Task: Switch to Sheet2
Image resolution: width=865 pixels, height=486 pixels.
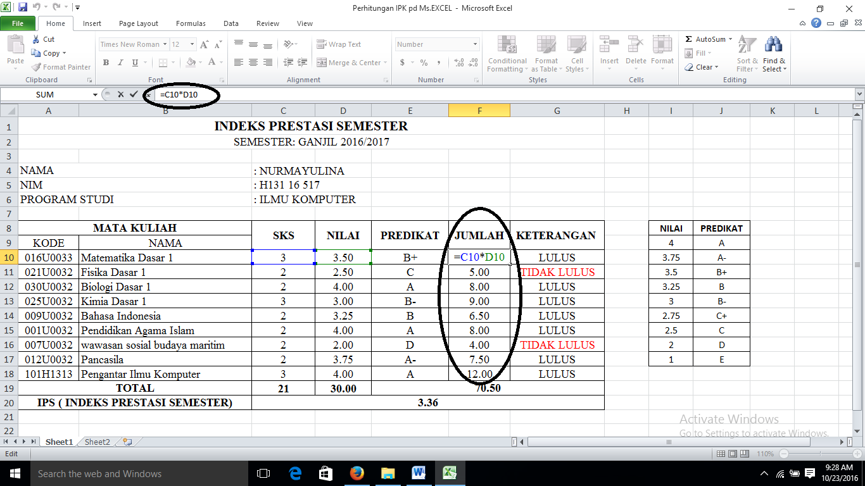Action: tap(96, 442)
